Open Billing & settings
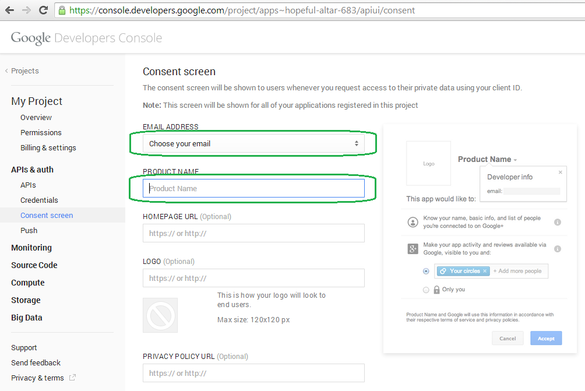The width and height of the screenshot is (585, 391). [x=48, y=148]
